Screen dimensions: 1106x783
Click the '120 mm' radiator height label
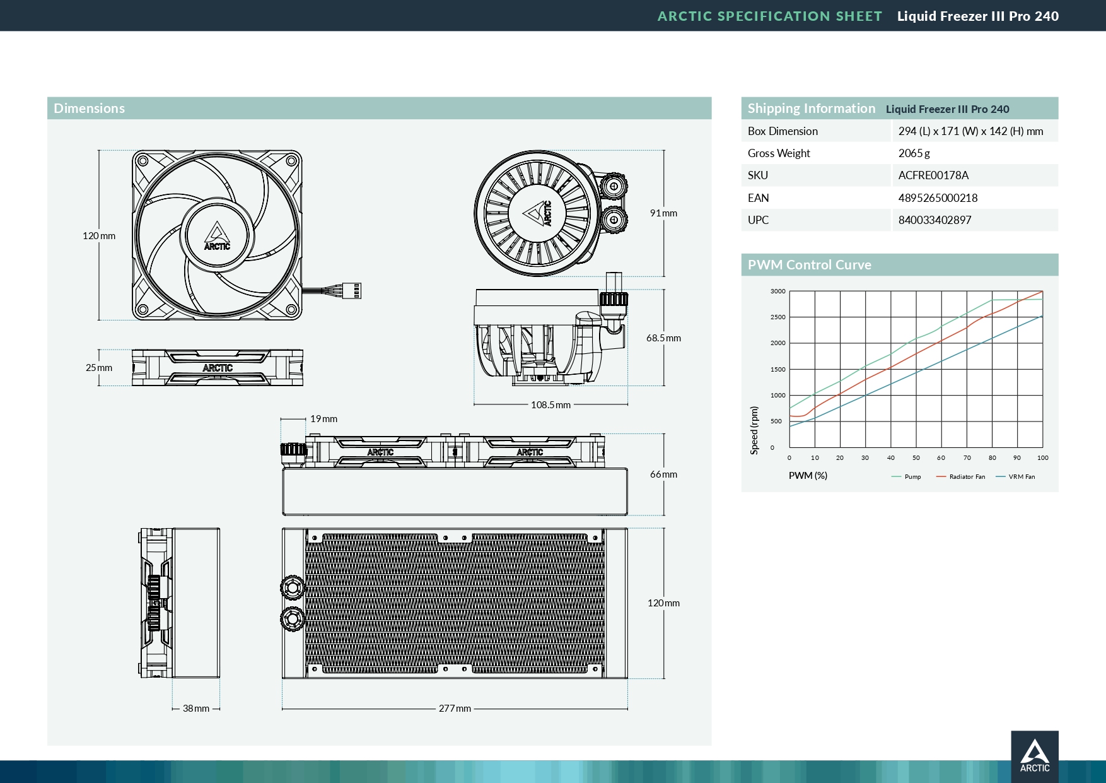[663, 603]
